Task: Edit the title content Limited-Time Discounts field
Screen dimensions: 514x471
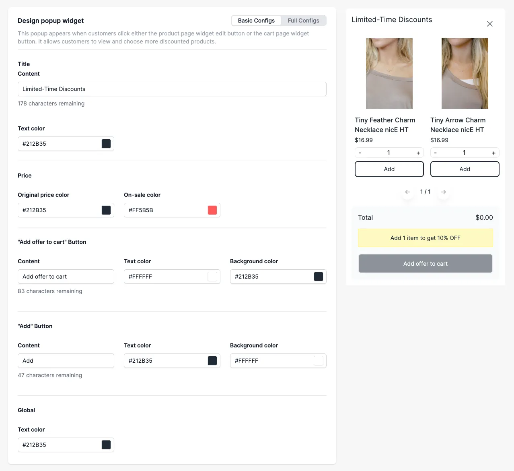Action: pos(172,89)
